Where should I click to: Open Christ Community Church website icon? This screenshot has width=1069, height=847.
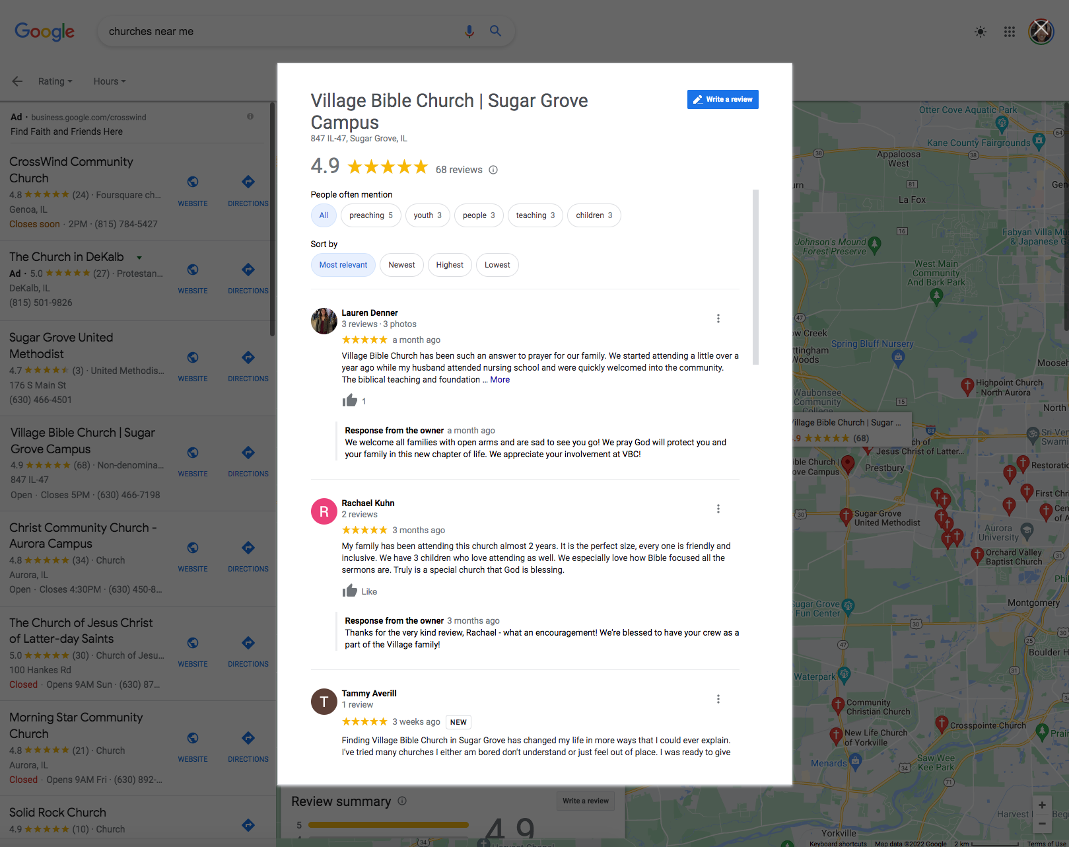[193, 548]
